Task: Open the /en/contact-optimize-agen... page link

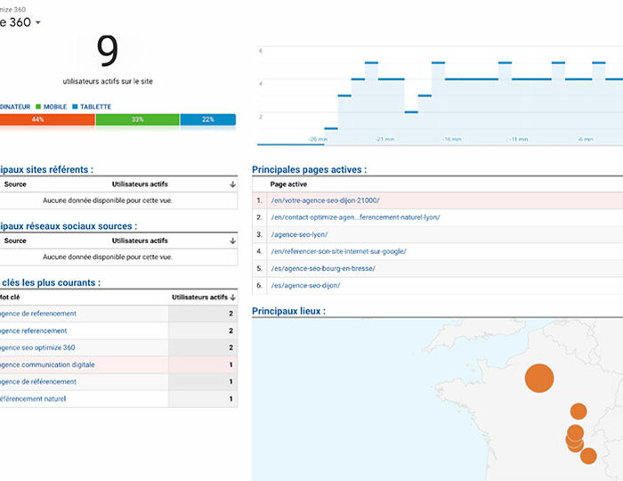Action: point(355,217)
